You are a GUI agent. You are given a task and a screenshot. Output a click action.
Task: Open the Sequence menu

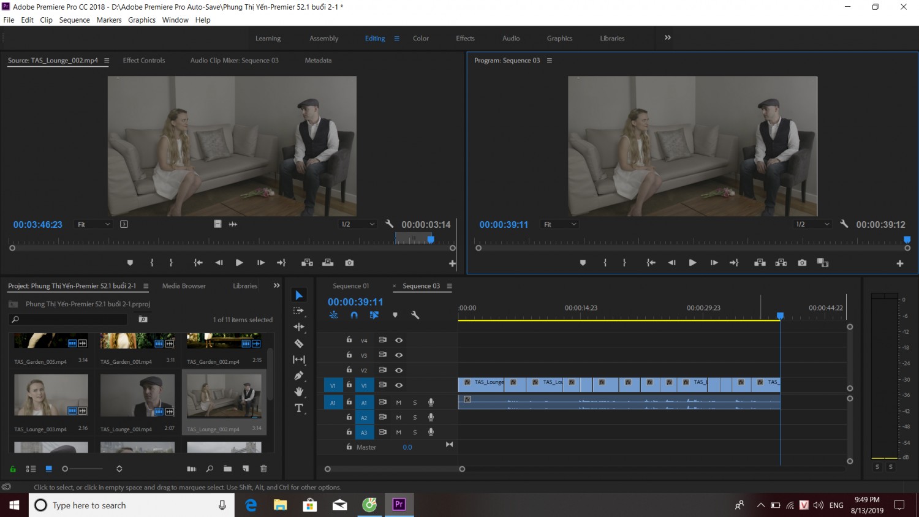point(74,20)
